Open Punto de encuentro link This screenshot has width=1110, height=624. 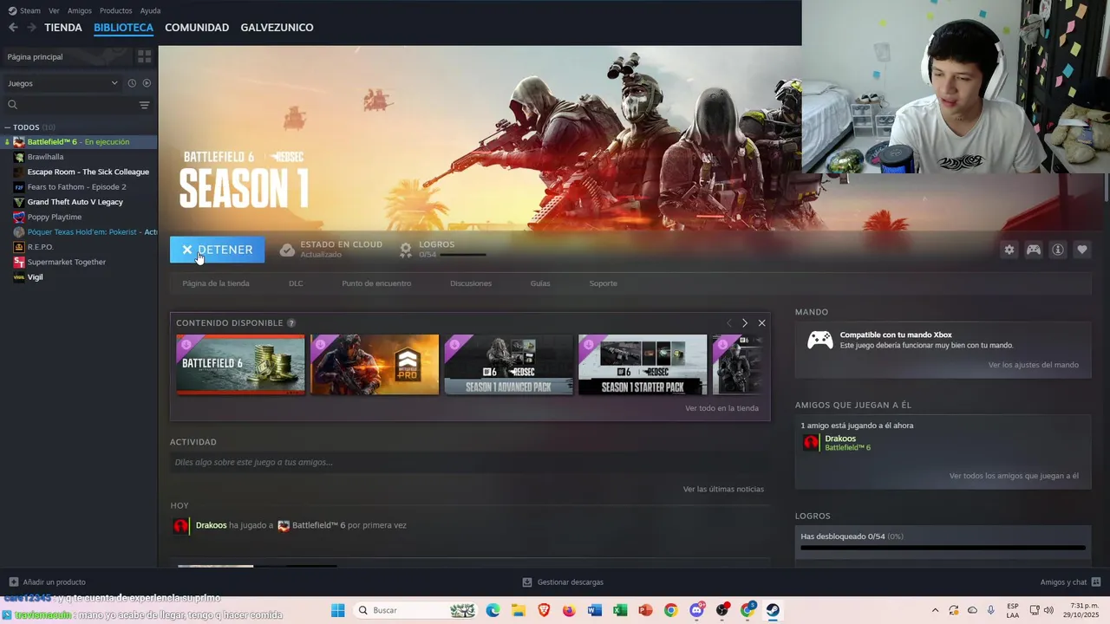376,283
